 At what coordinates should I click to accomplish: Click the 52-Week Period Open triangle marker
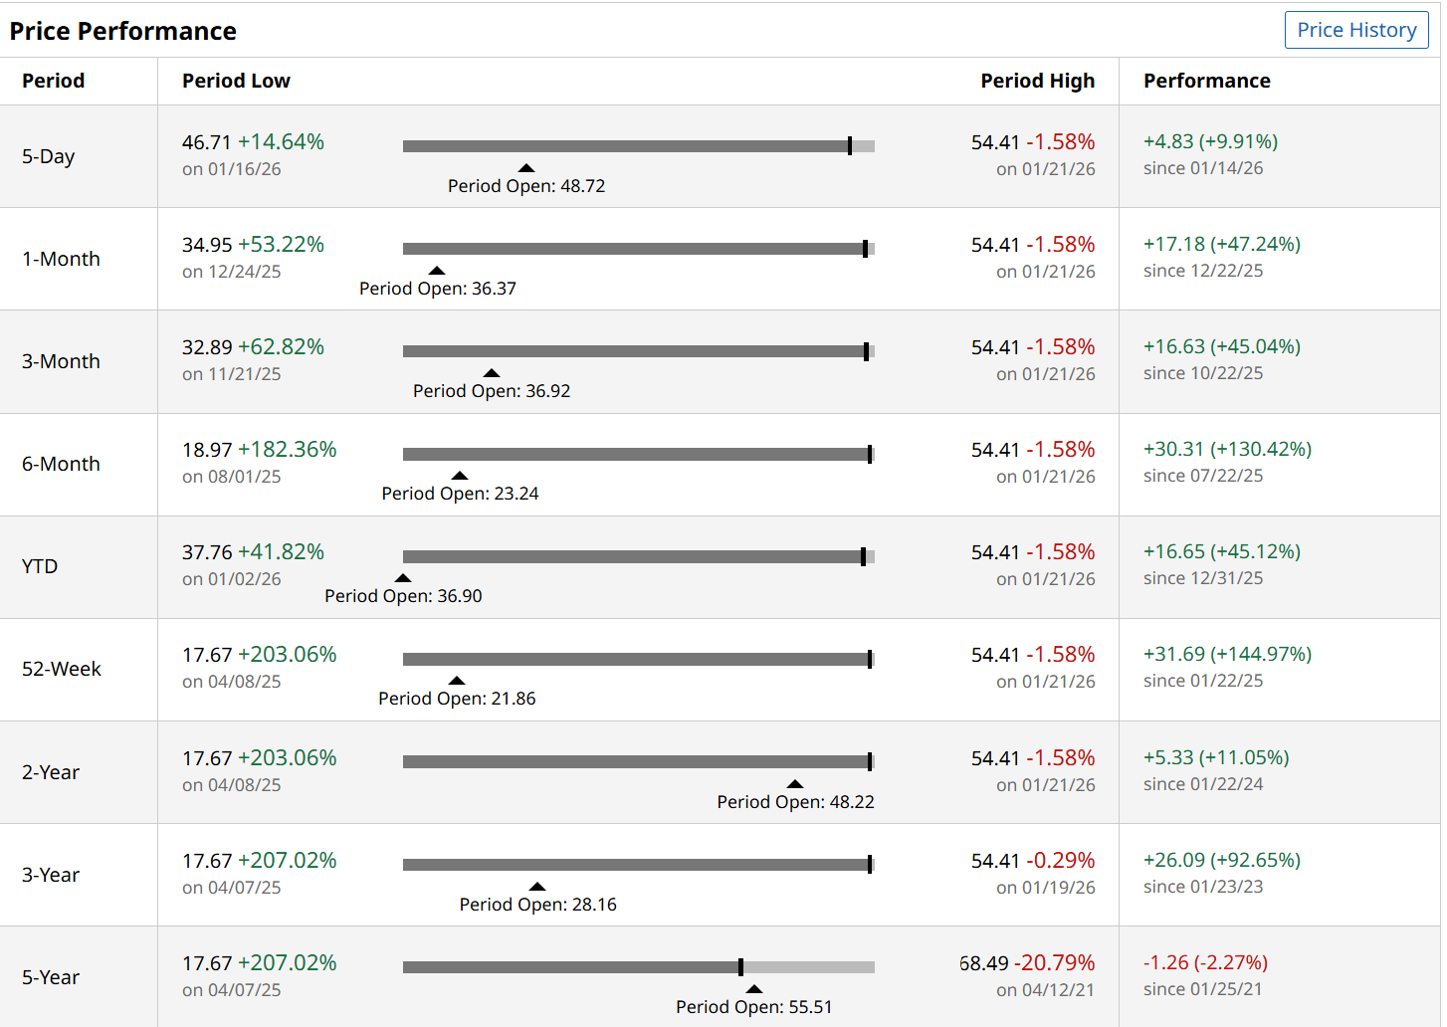[x=457, y=681]
